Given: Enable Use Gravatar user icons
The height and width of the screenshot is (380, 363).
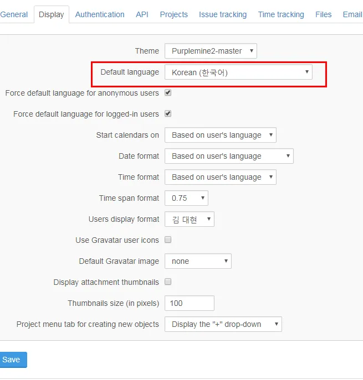Looking at the screenshot, I should tap(168, 240).
